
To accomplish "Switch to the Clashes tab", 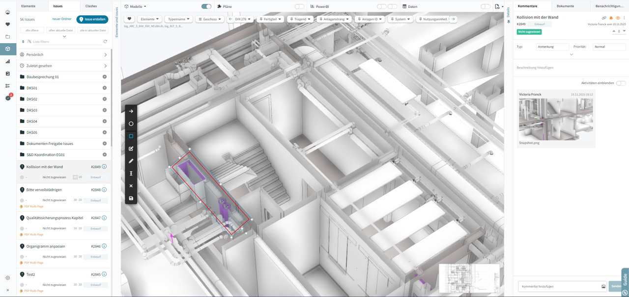I will pyautogui.click(x=91, y=6).
